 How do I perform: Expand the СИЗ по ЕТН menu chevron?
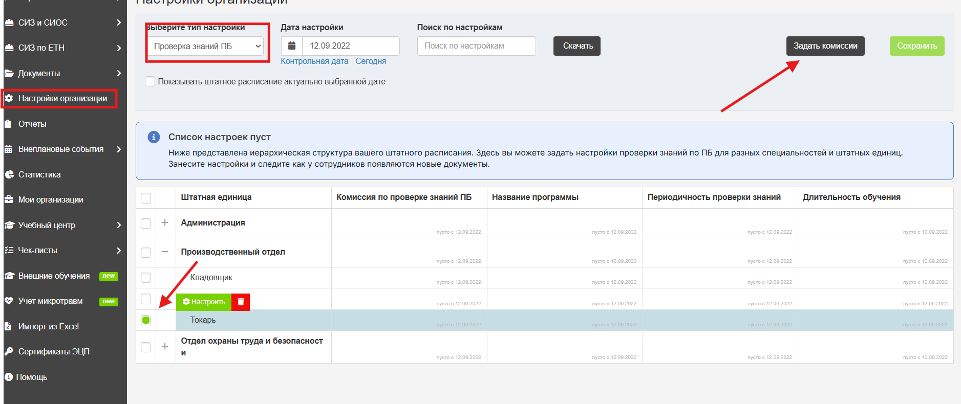coord(119,48)
